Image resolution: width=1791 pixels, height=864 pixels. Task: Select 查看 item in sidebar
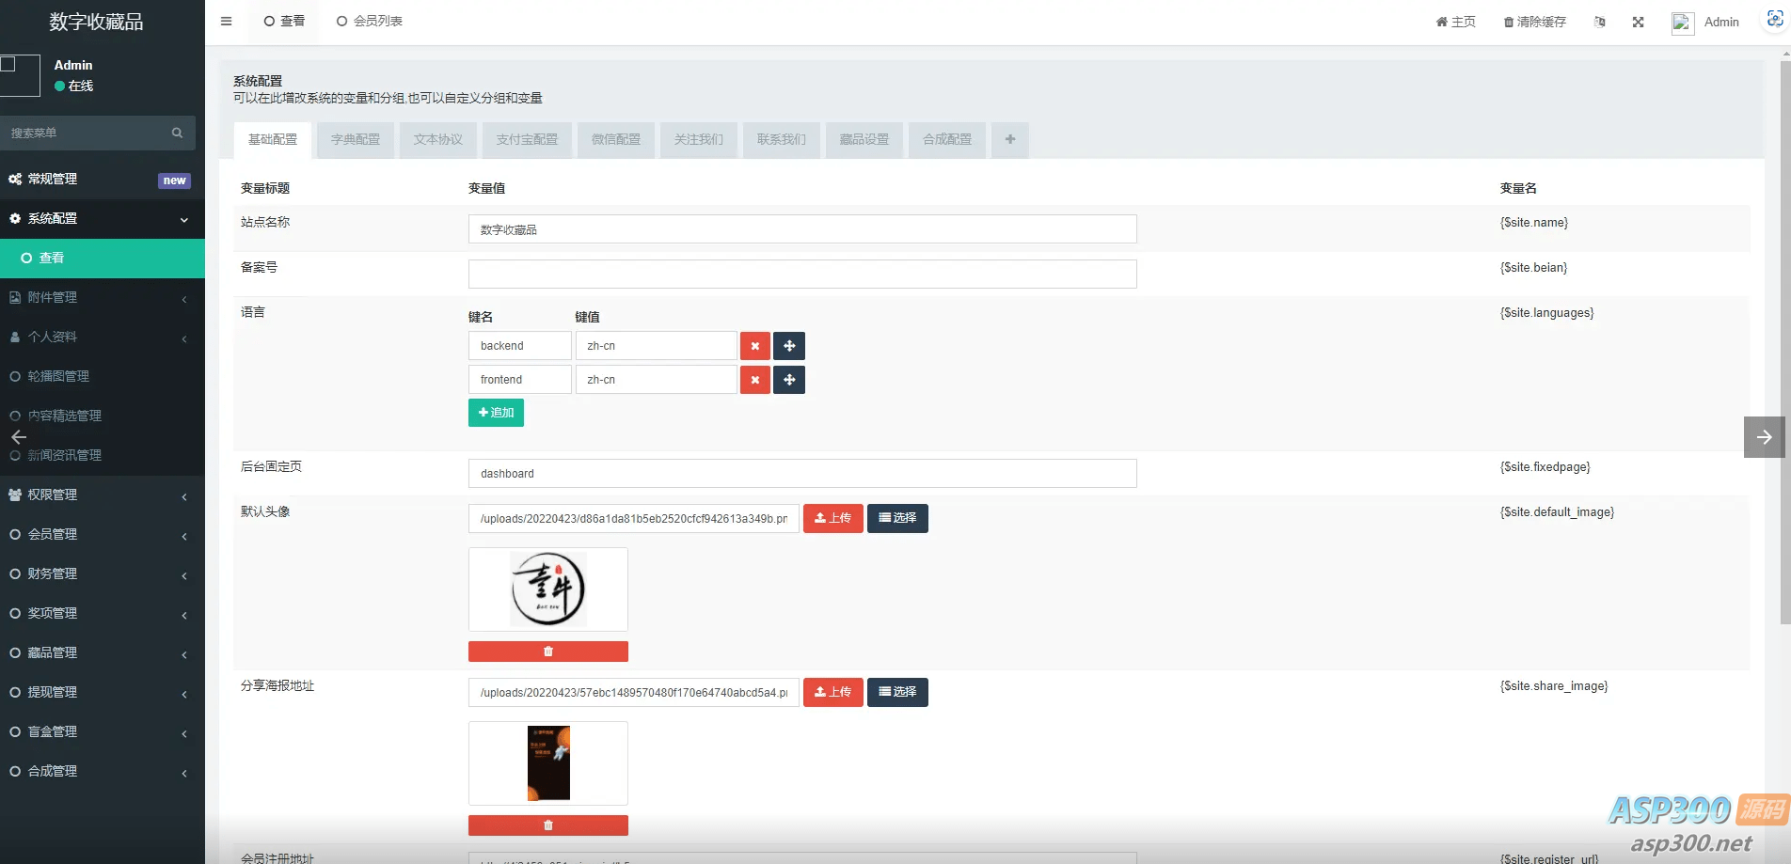coord(103,258)
